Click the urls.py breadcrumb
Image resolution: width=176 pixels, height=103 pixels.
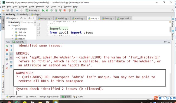(x=35, y=15)
